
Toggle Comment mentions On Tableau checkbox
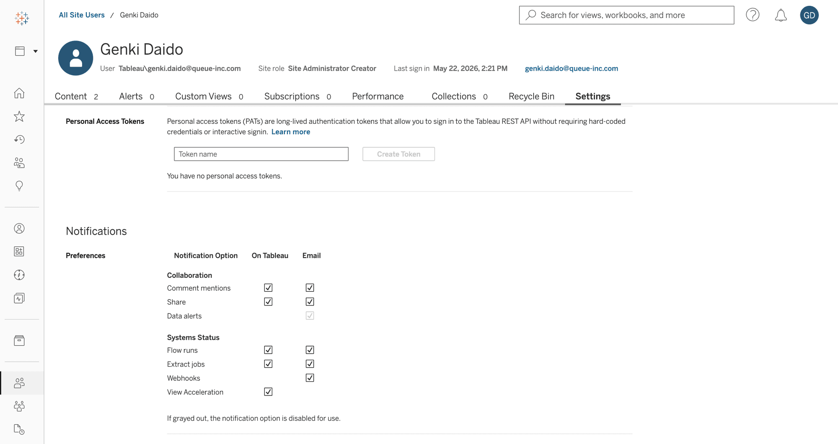268,288
